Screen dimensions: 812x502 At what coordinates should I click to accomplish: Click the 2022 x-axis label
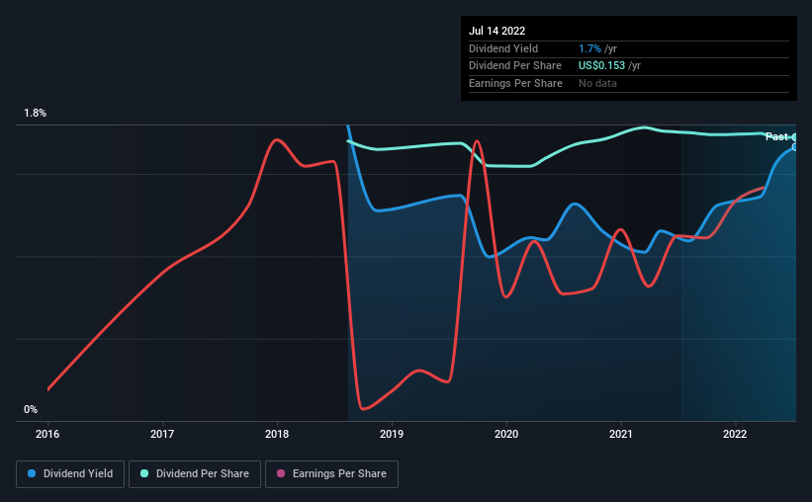[x=735, y=434]
